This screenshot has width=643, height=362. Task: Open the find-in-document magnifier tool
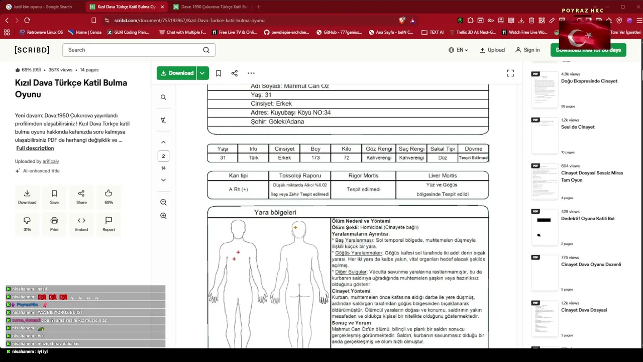pos(163,98)
